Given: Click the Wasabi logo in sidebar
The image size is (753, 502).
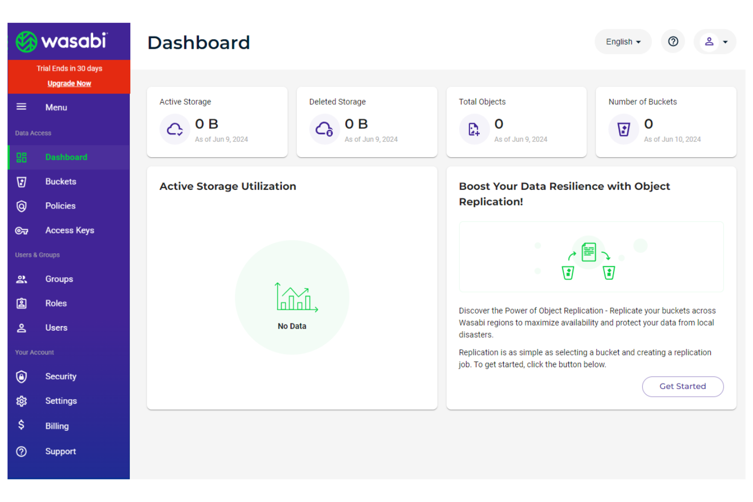Looking at the screenshot, I should pyautogui.click(x=62, y=41).
